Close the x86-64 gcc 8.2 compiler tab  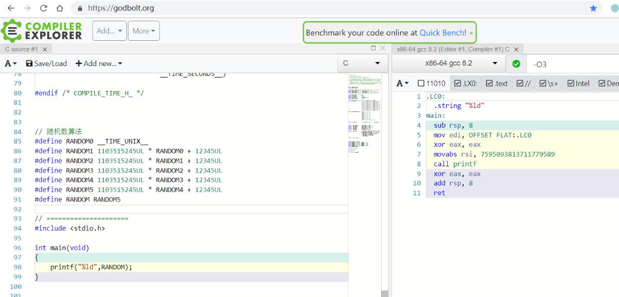(x=516, y=49)
